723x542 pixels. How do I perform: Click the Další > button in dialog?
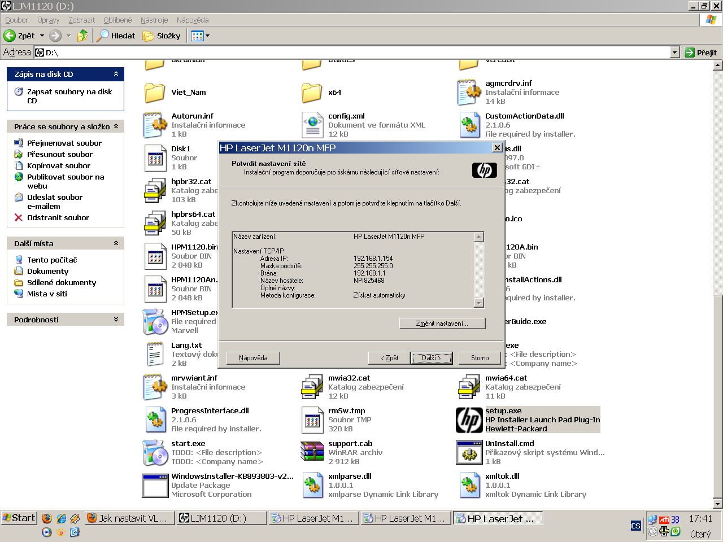pyautogui.click(x=431, y=358)
